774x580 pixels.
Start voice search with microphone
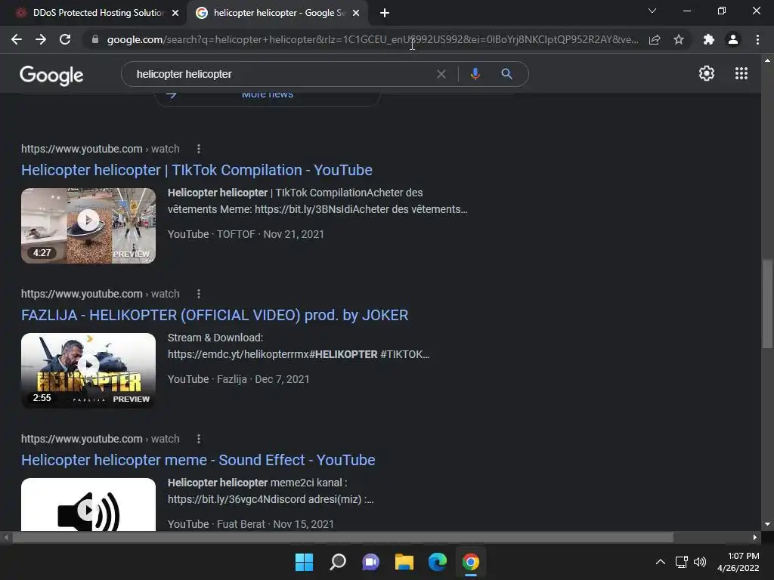tap(475, 74)
